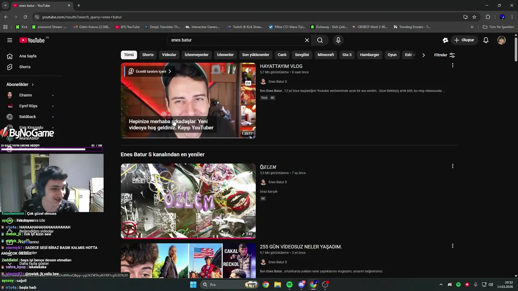Open the 'Ücretli tanıtım içerir' disclosure
This screenshot has width=518, height=291.
[x=149, y=72]
